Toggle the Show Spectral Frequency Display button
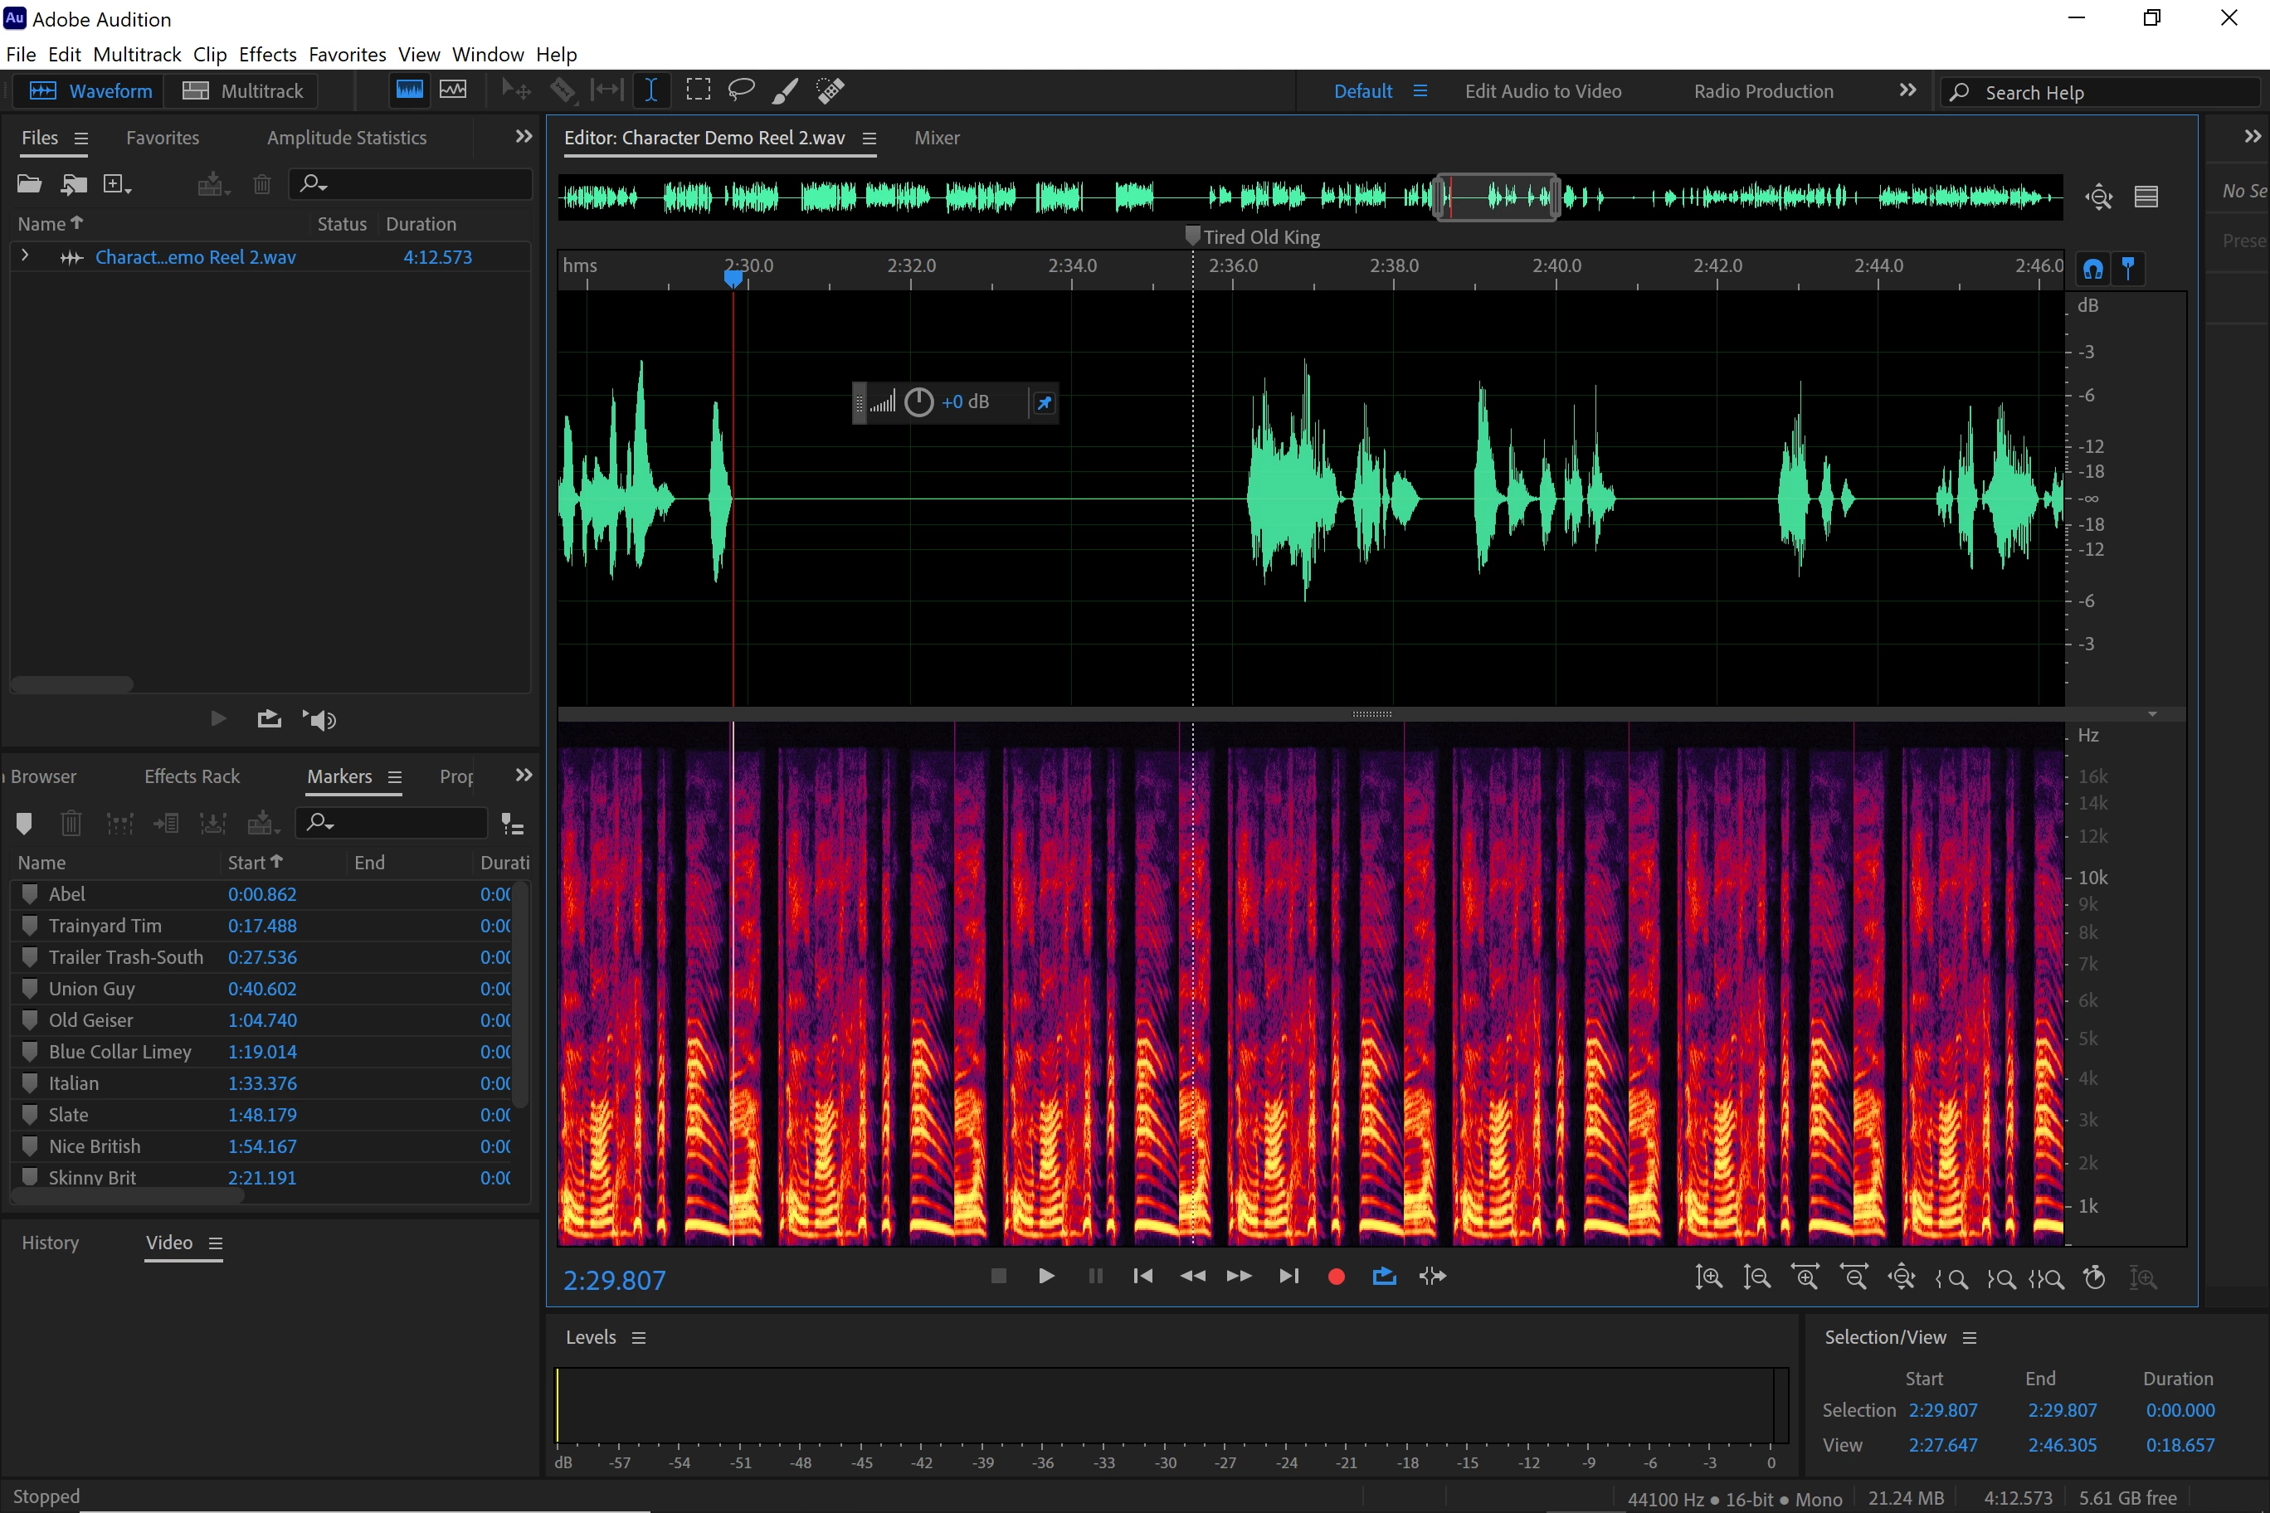This screenshot has width=2270, height=1513. pyautogui.click(x=409, y=90)
